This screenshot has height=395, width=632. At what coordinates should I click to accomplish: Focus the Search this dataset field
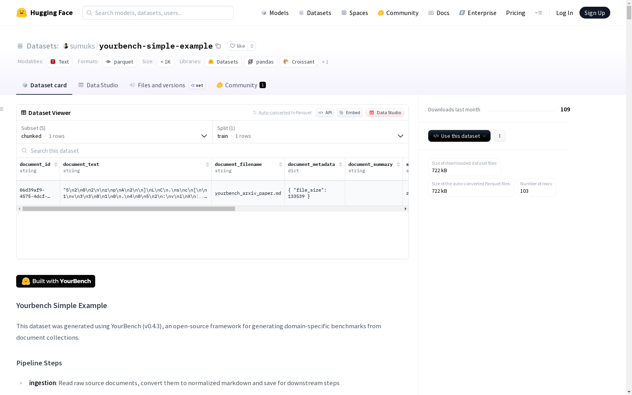click(x=213, y=150)
